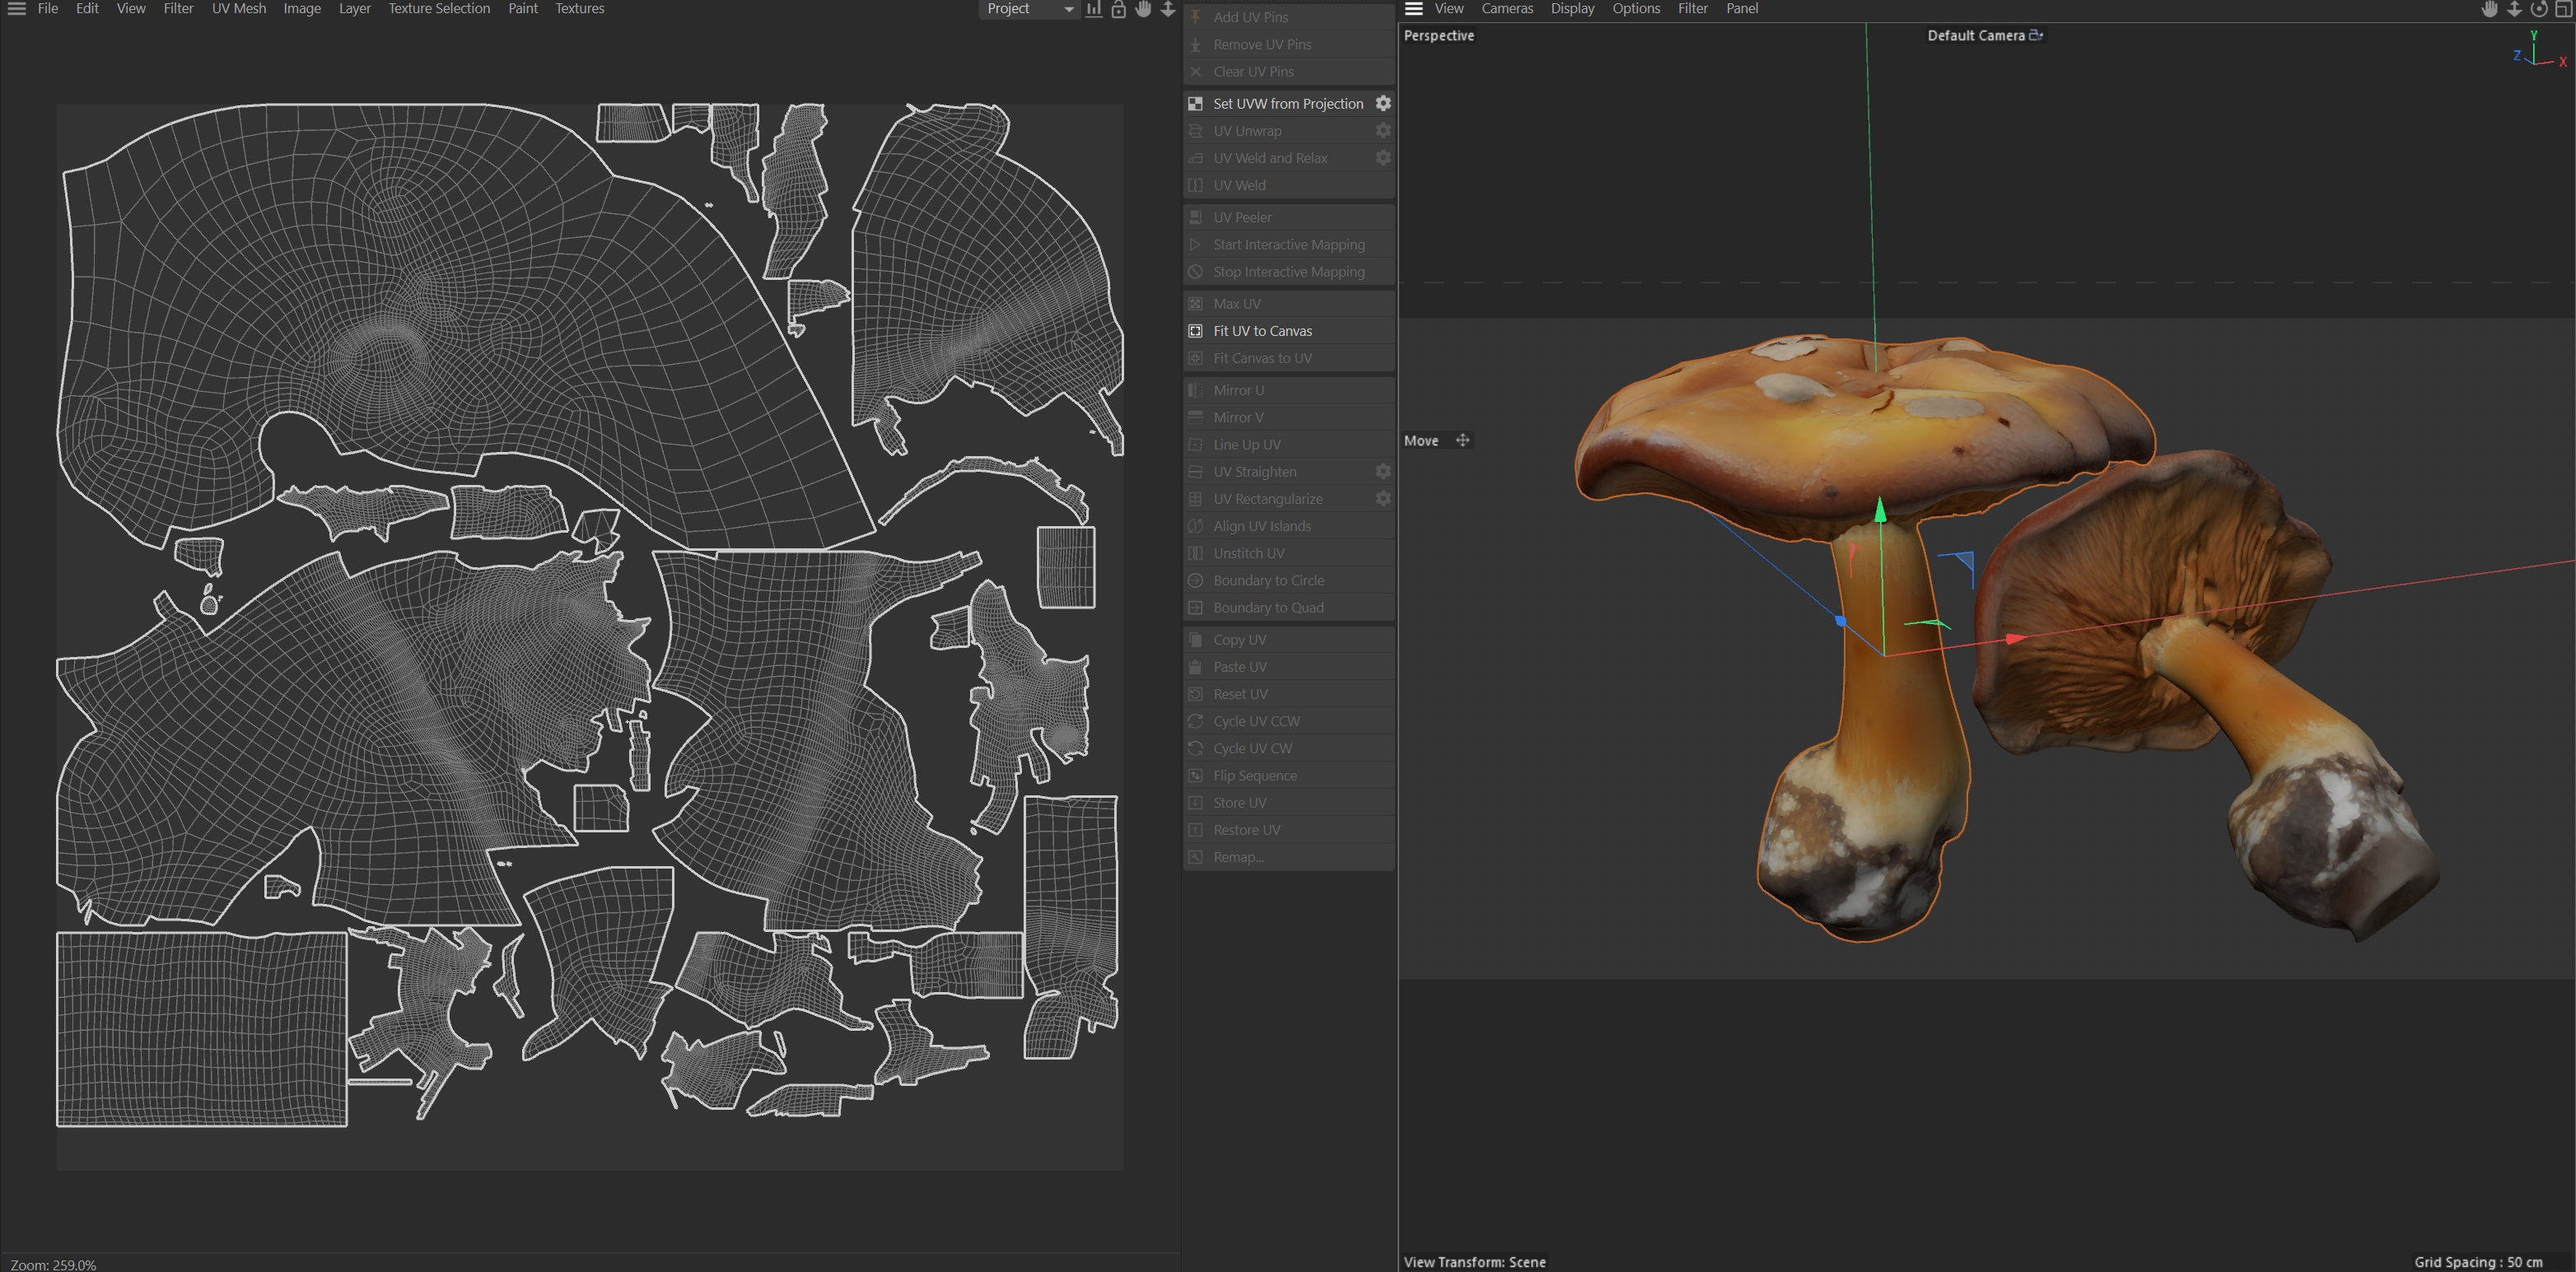Click Set UVW from Projection command
Screen dimensions: 2576x1272
(1287, 103)
